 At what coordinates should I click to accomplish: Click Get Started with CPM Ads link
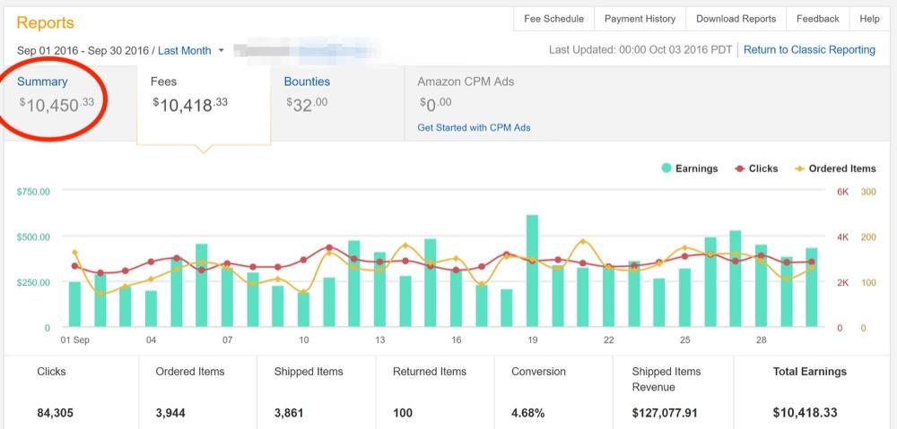tap(474, 127)
